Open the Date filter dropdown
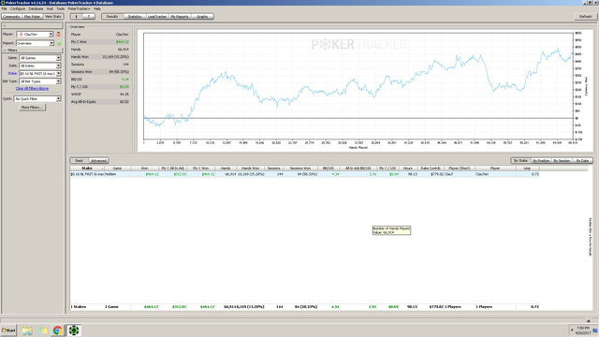This screenshot has width=599, height=337. (x=39, y=66)
